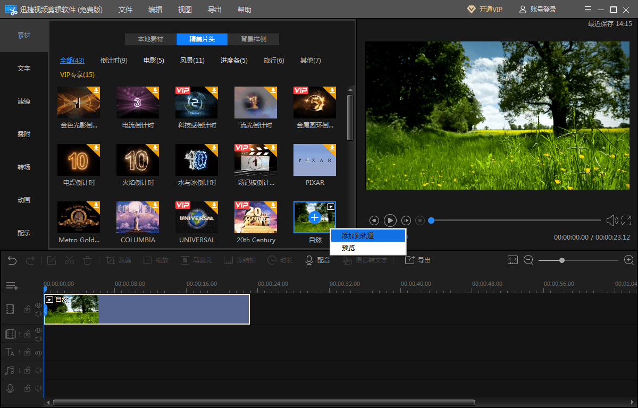Toggle the main video track lock

pyautogui.click(x=27, y=309)
